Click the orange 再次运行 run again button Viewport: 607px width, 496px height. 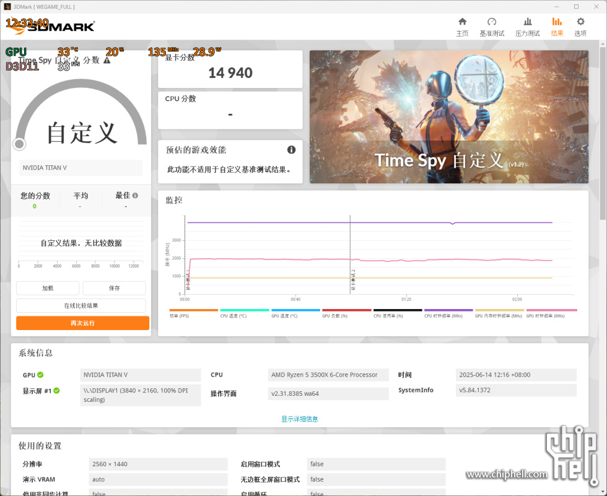coord(82,323)
